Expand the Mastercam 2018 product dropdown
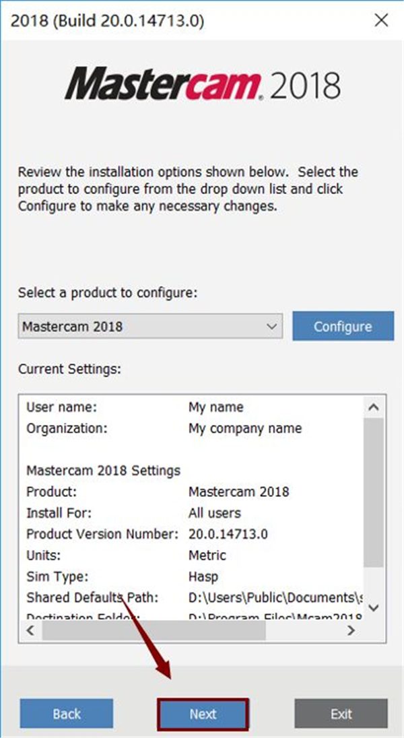404x738 pixels. coord(150,326)
